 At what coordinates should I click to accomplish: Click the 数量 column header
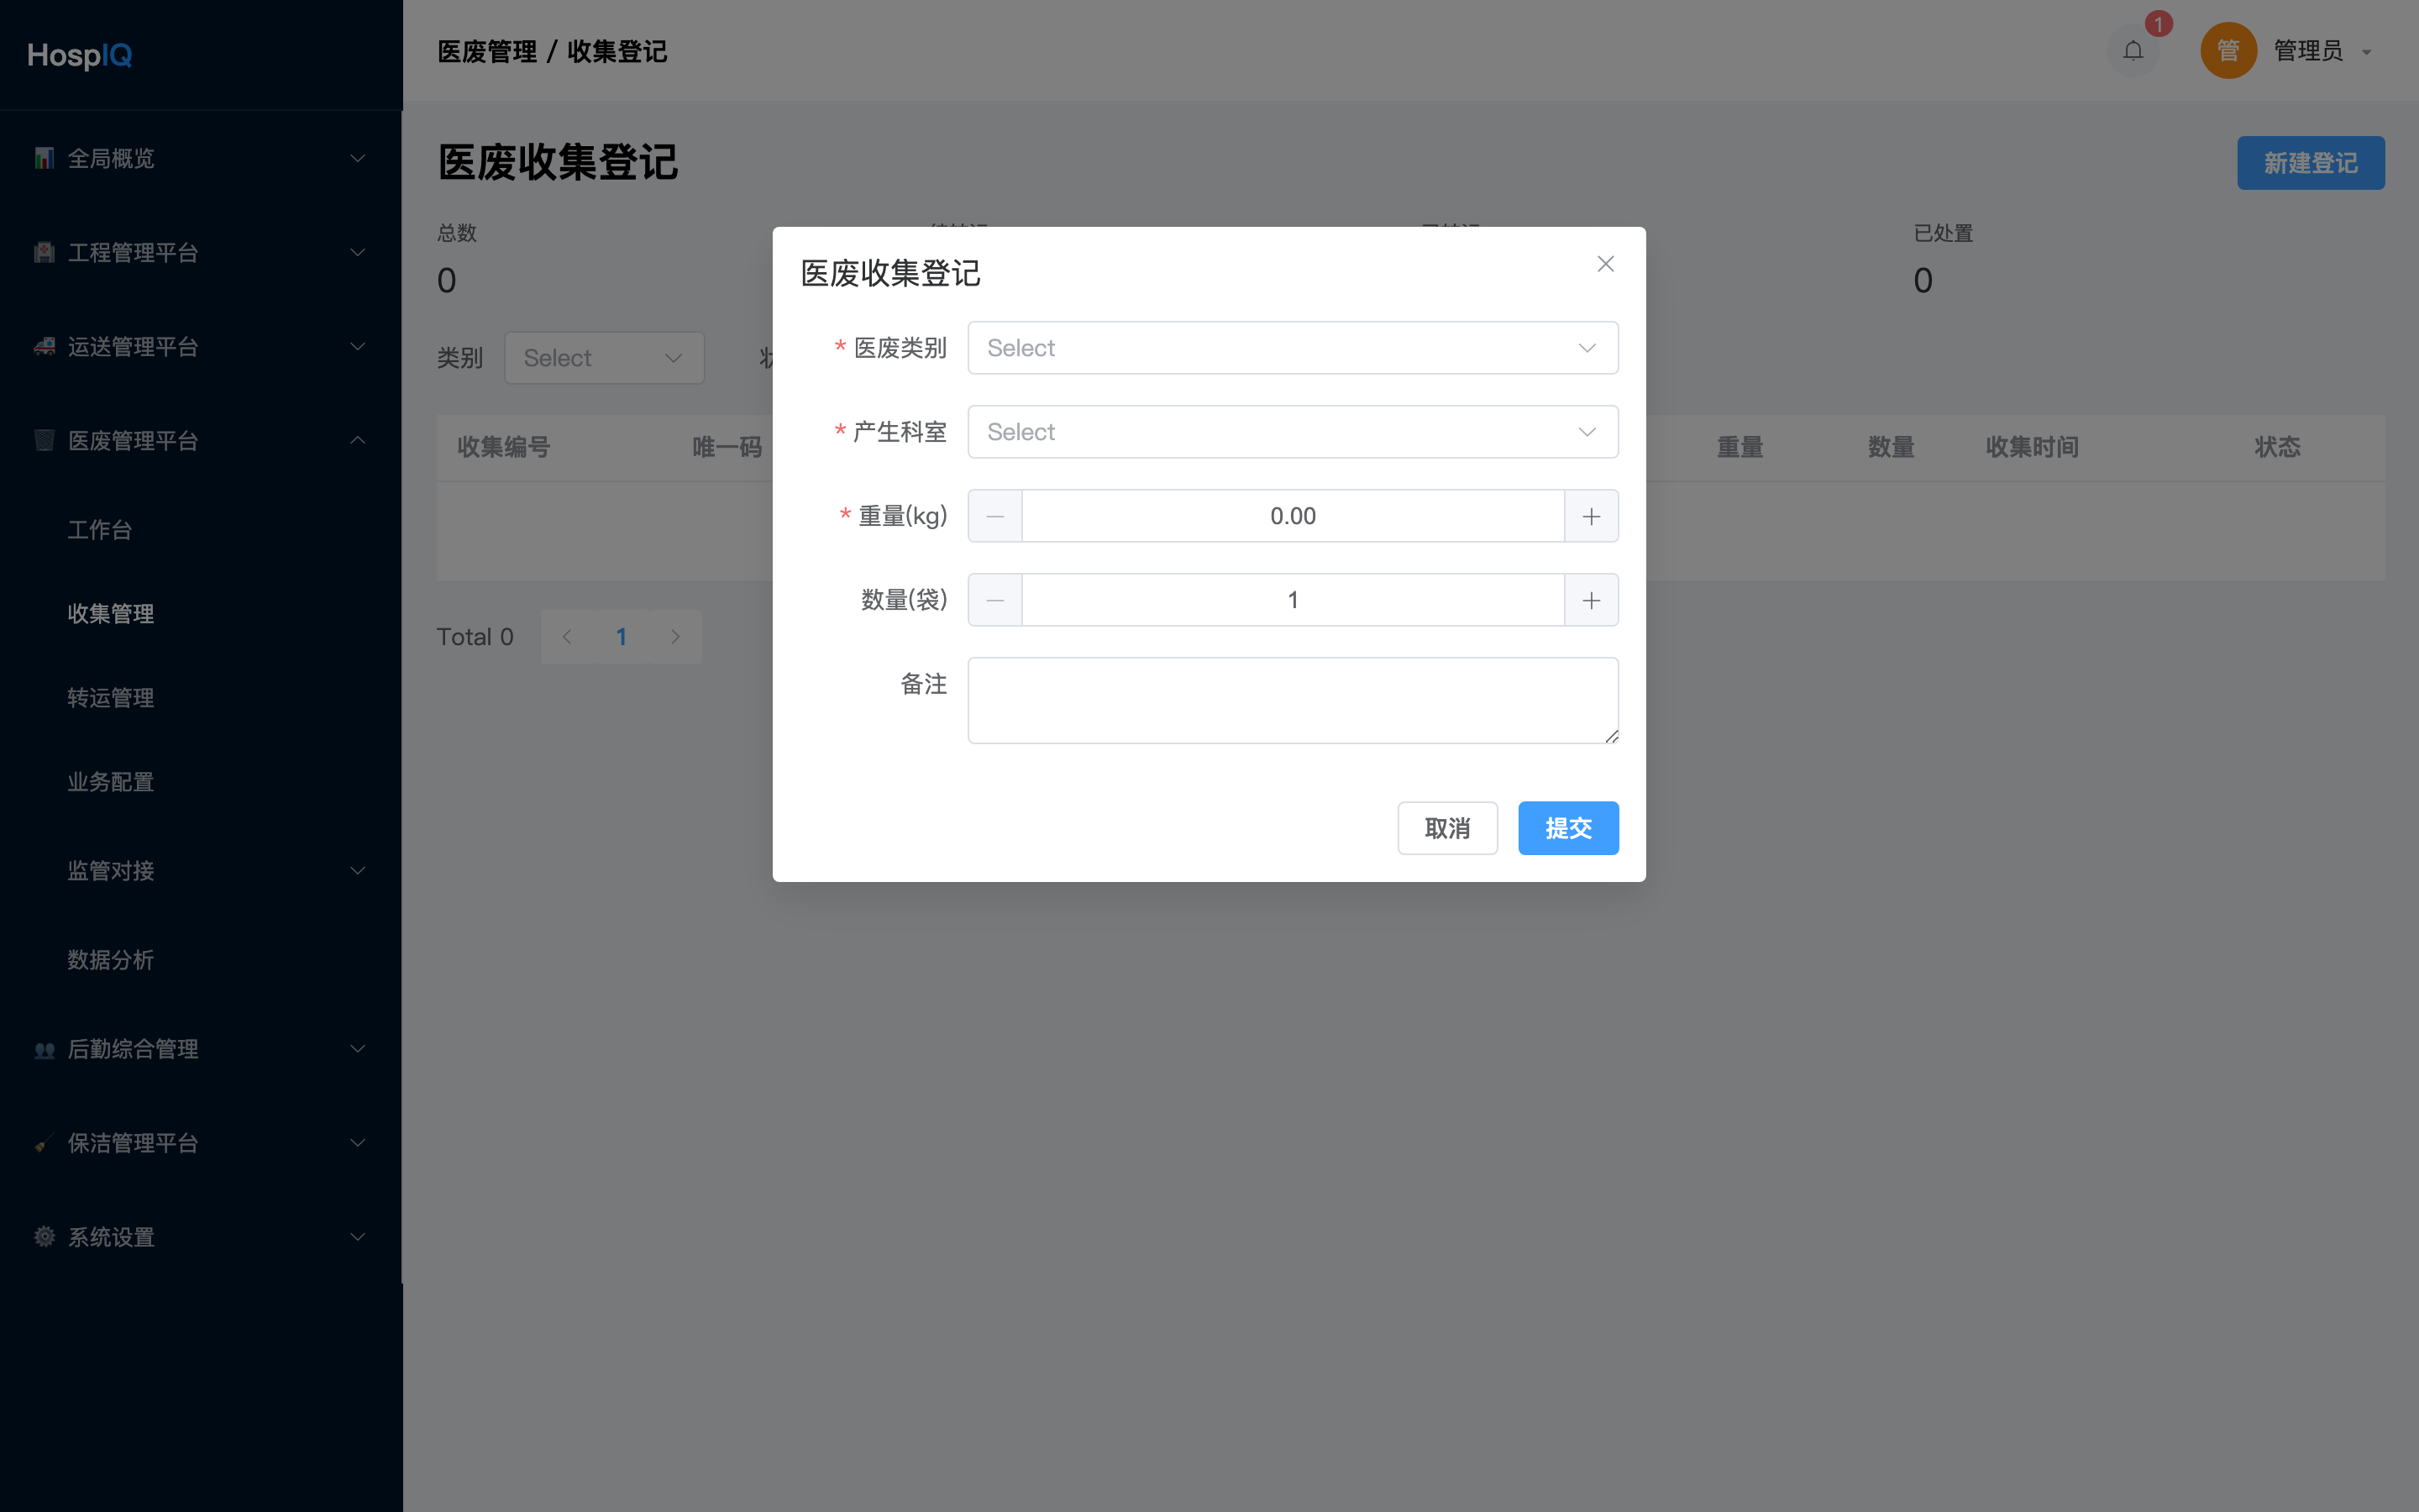tap(1892, 447)
